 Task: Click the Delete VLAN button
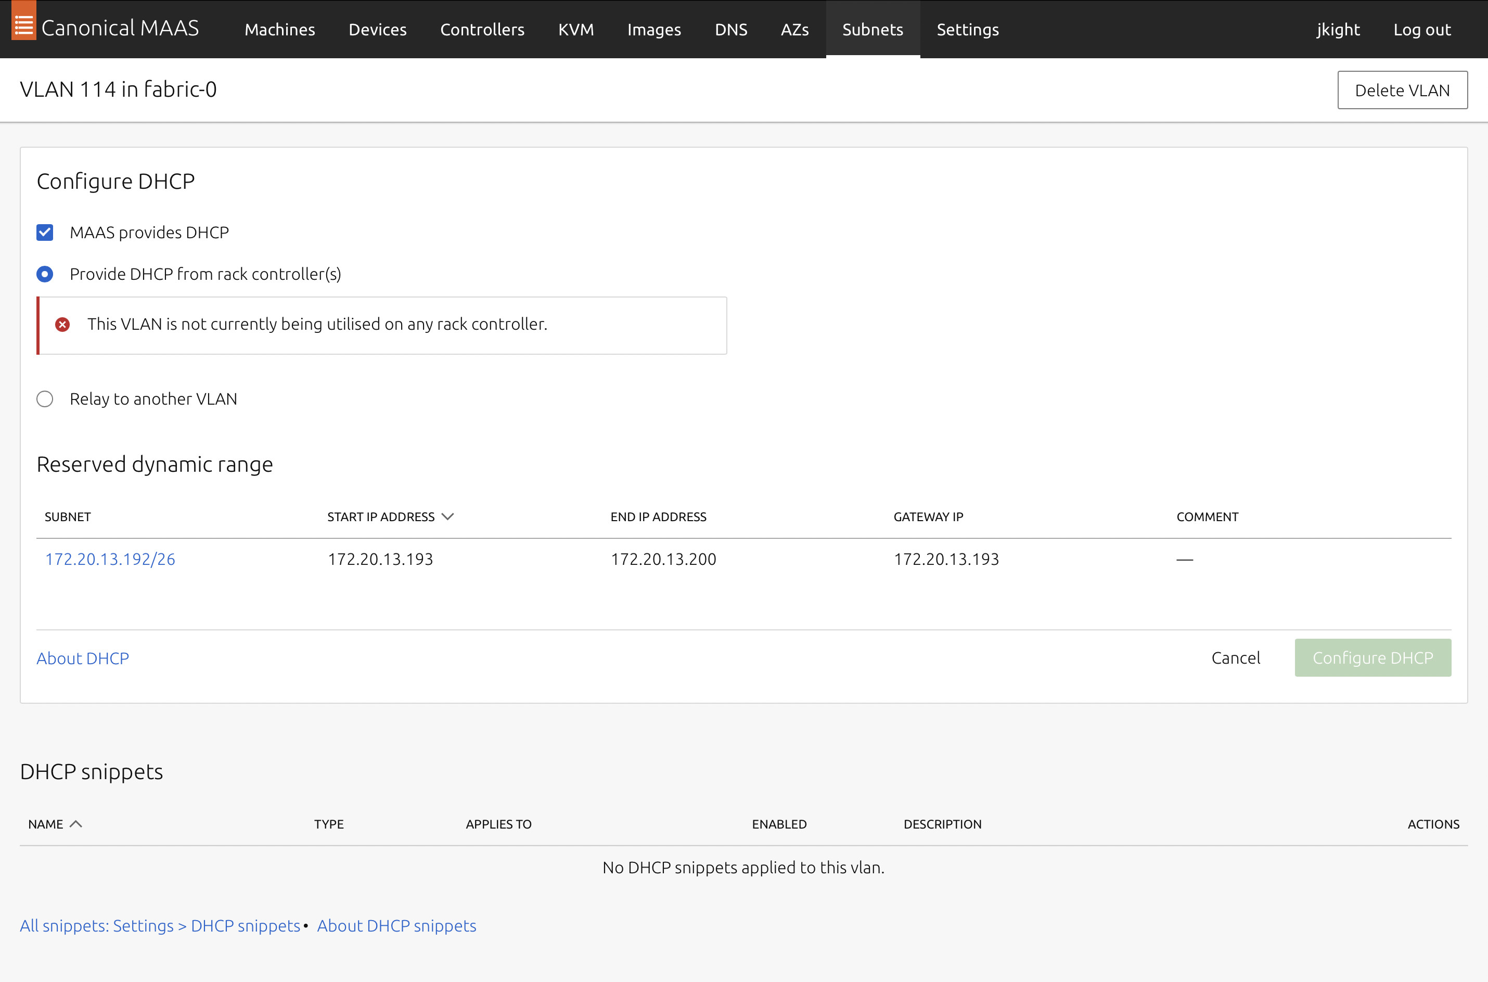coord(1402,90)
